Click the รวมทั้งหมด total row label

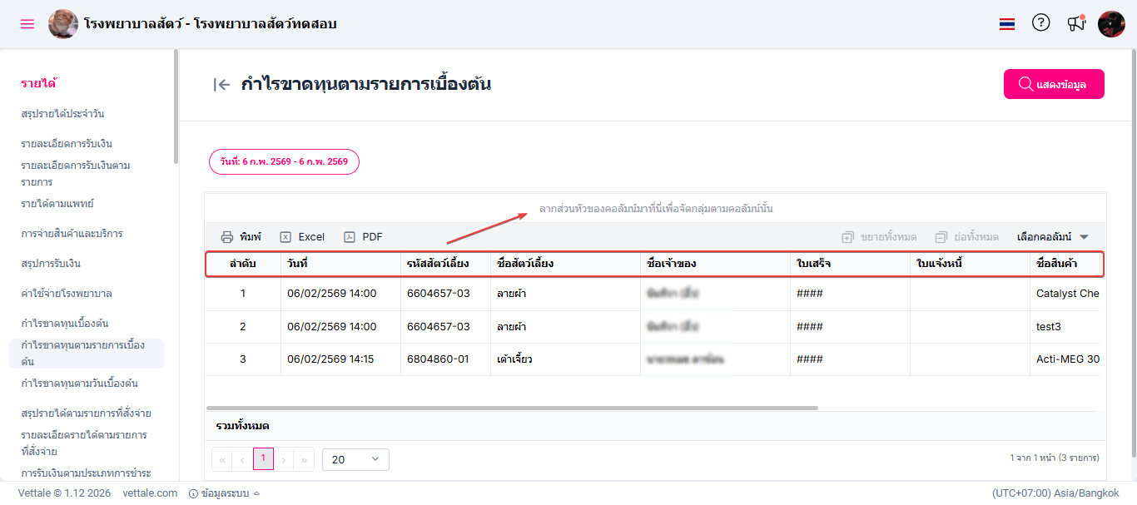[242, 426]
